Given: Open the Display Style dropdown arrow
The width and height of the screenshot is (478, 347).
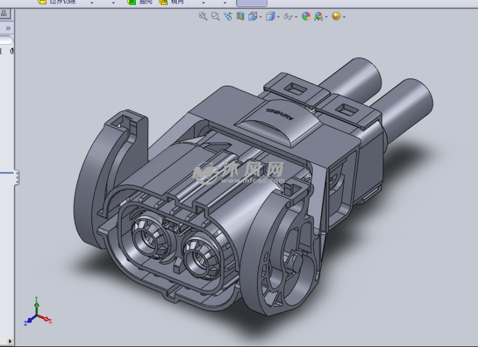Looking at the screenshot, I should 278,17.
